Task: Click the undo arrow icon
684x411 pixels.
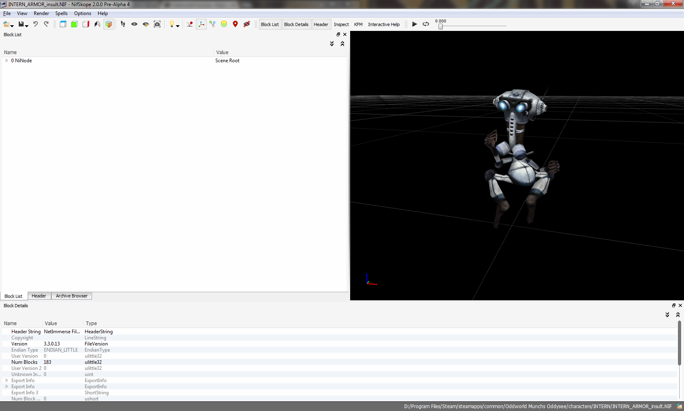Action: click(35, 24)
